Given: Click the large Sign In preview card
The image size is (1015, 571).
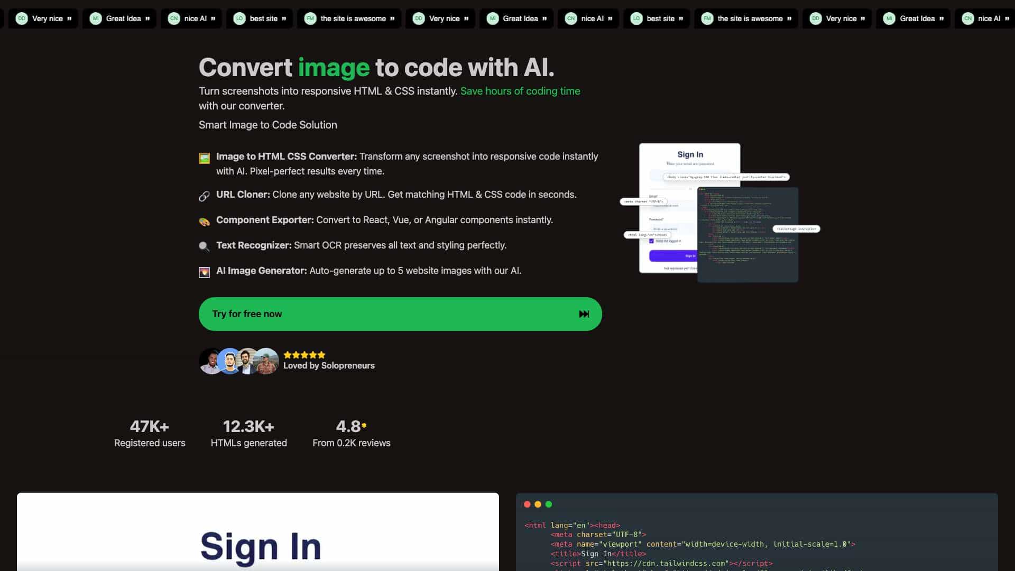Looking at the screenshot, I should [x=258, y=532].
